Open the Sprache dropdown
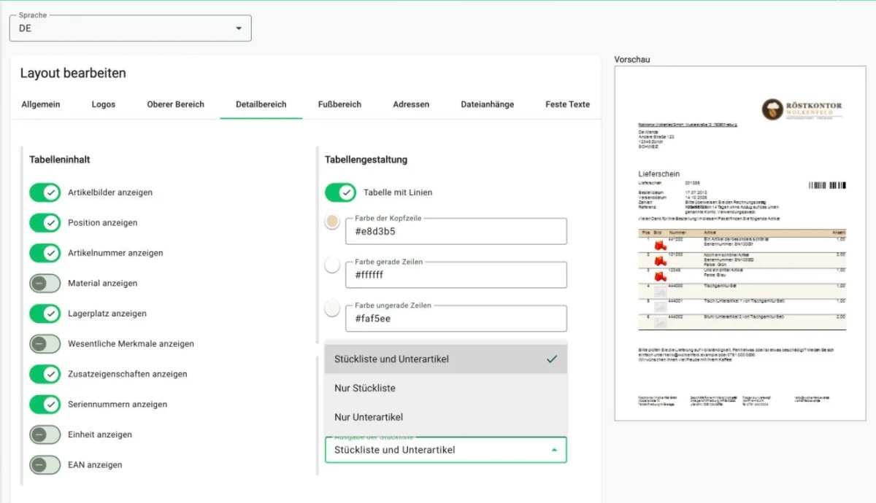Image resolution: width=876 pixels, height=503 pixels. [130, 28]
